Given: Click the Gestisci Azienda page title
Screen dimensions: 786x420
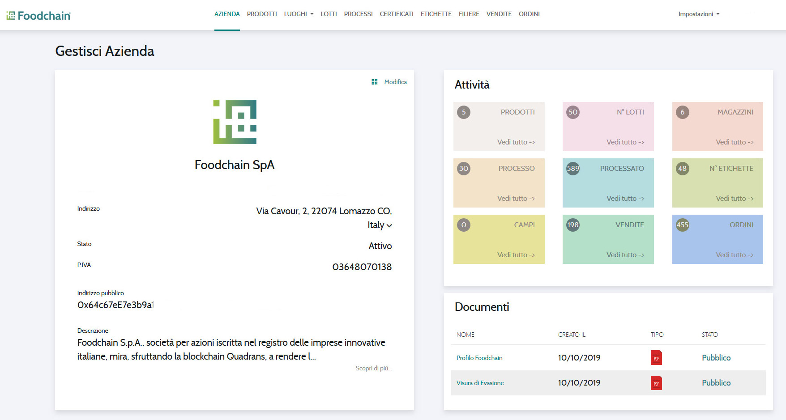Looking at the screenshot, I should click(x=105, y=51).
